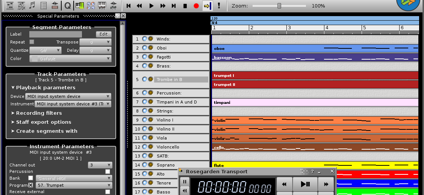Click the Edit button next to Label
424x195 pixels.
coord(104,34)
